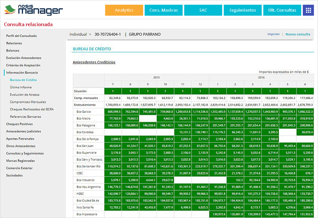Viewport: 318px width, 218px height.
Task: Click the ICBC row label
Action: pyautogui.click(x=80, y=173)
